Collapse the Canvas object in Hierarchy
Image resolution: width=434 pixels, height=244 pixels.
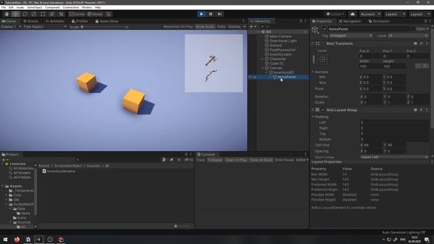tap(262, 68)
